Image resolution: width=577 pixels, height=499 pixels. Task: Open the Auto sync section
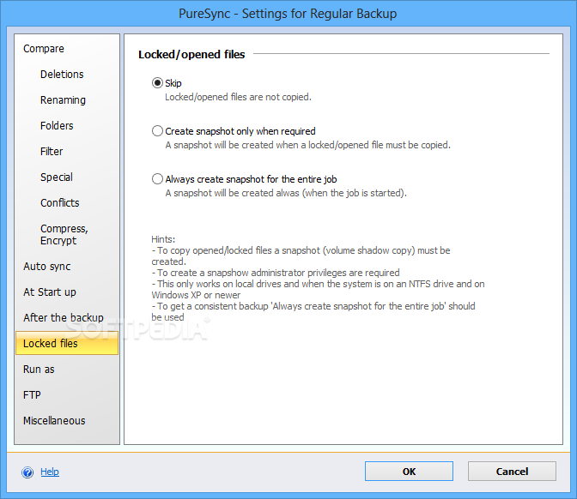coord(46,267)
